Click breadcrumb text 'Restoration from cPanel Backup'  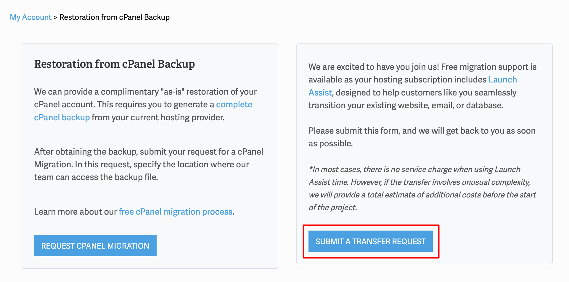(x=114, y=17)
